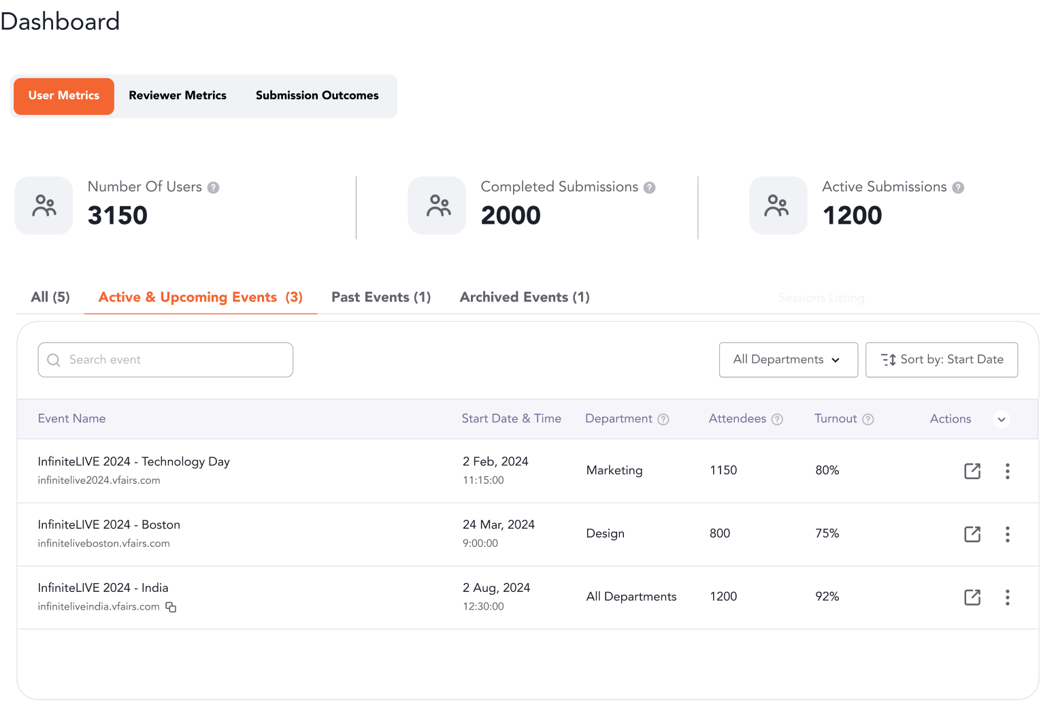Click help icon beside Completed Submissions
Screen dimensions: 1056x726
click(x=649, y=188)
